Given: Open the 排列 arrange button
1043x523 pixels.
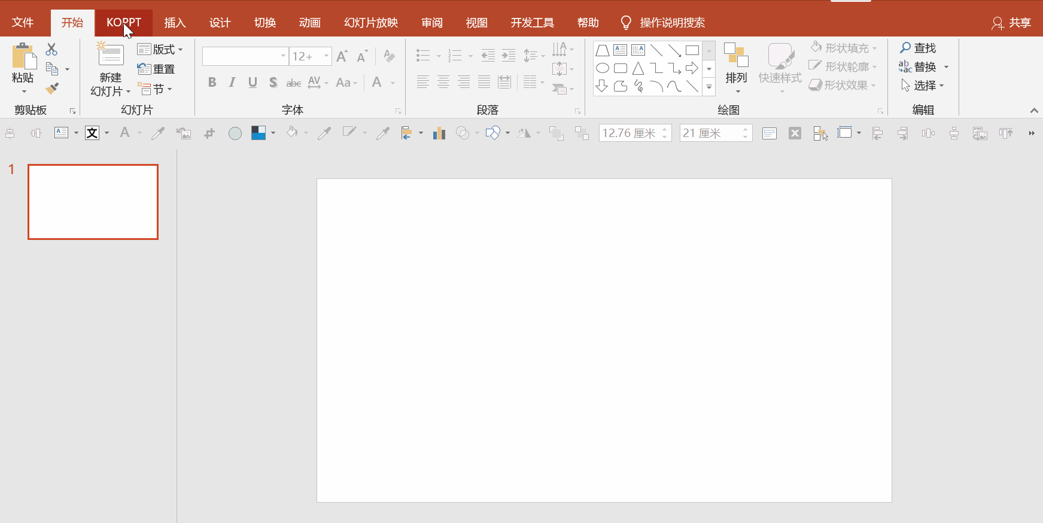Looking at the screenshot, I should point(736,68).
